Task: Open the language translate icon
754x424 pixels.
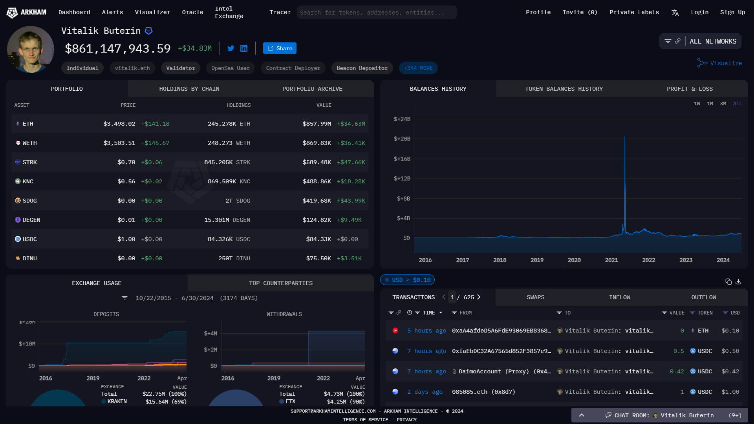Action: (x=675, y=13)
